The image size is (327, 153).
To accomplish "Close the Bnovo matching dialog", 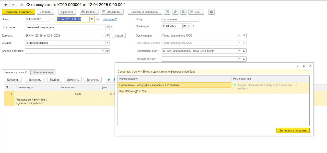I will click(x=310, y=66).
